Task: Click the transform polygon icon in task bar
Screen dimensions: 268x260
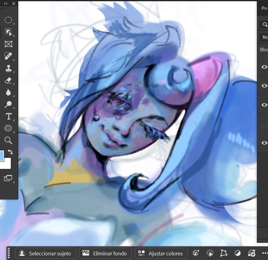Action: click(x=224, y=253)
